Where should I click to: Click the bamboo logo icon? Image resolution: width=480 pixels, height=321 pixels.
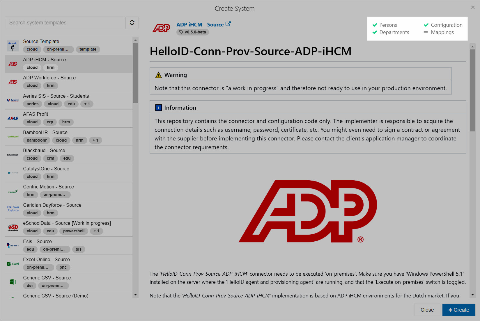pos(13,137)
